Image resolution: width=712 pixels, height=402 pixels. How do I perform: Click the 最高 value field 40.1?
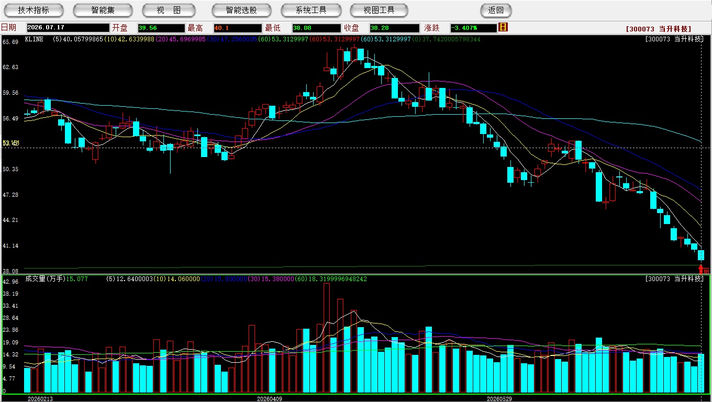coord(237,28)
